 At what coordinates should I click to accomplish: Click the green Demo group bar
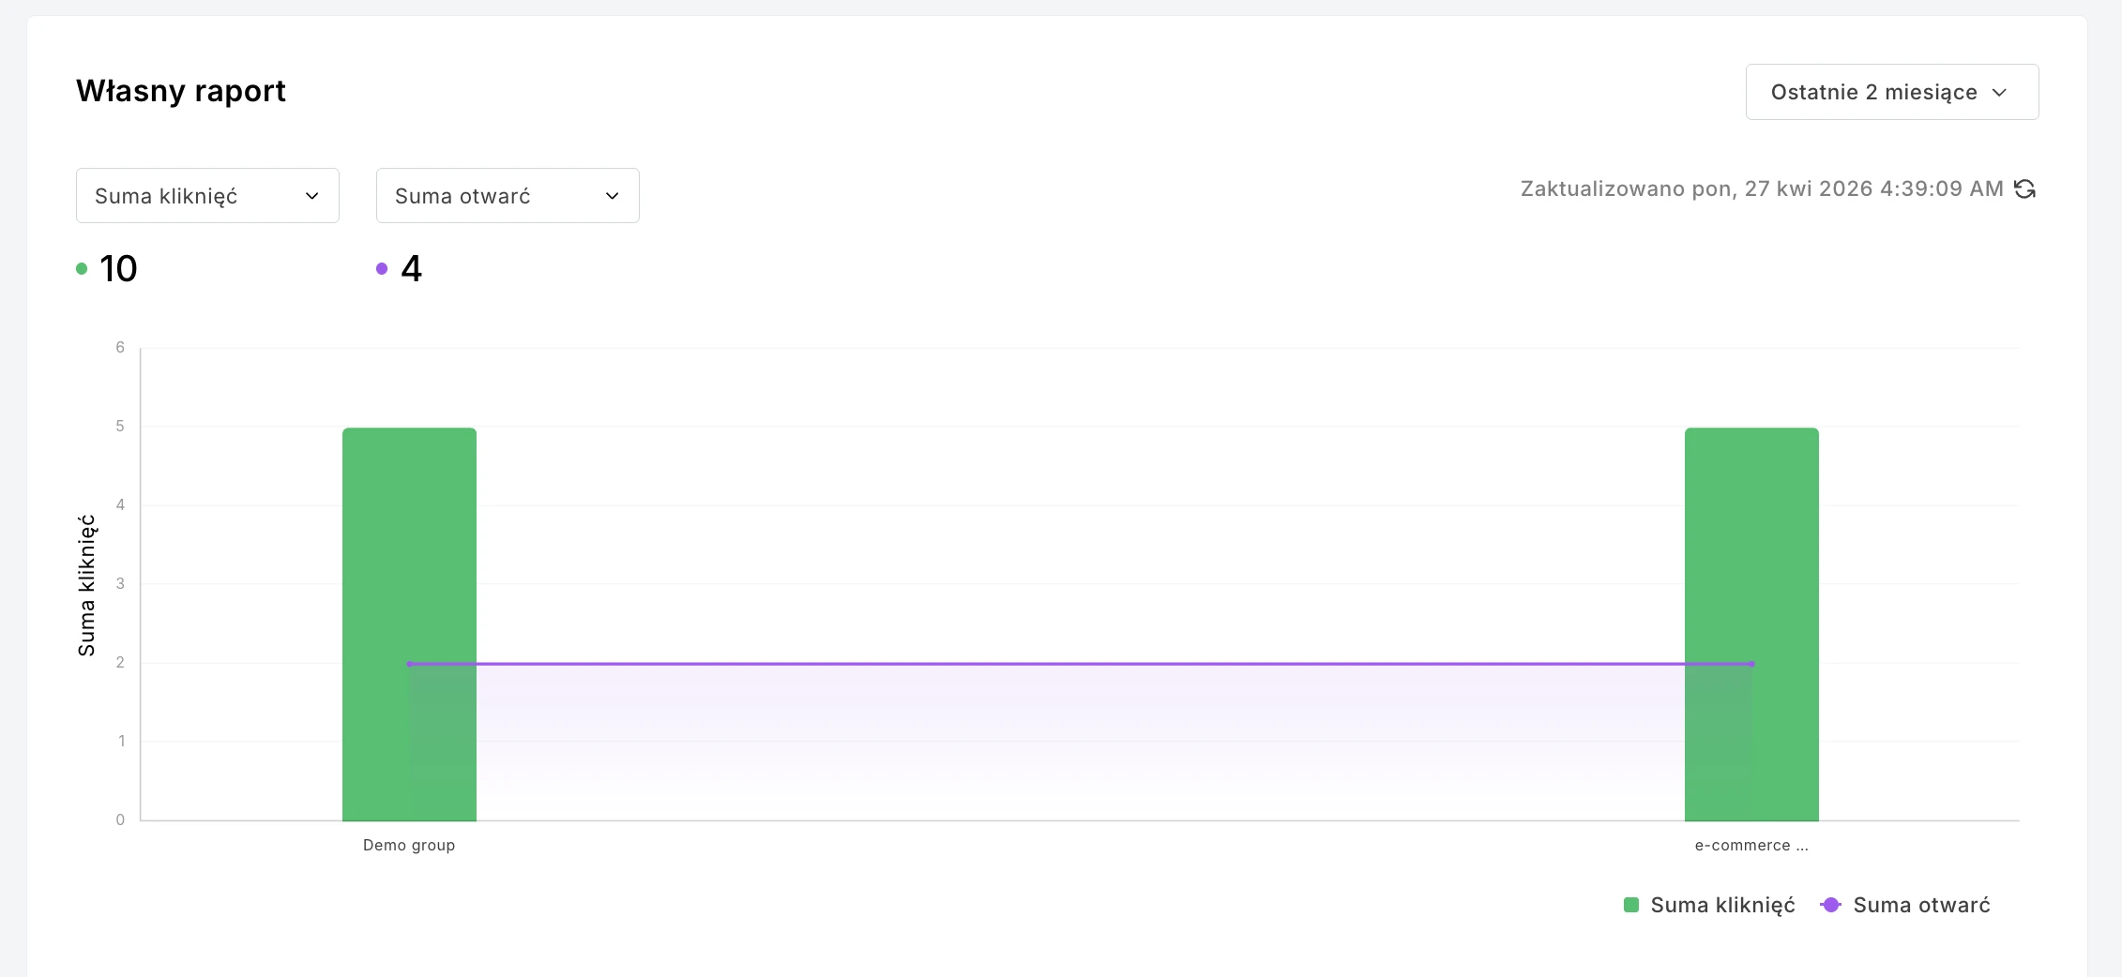point(409,544)
